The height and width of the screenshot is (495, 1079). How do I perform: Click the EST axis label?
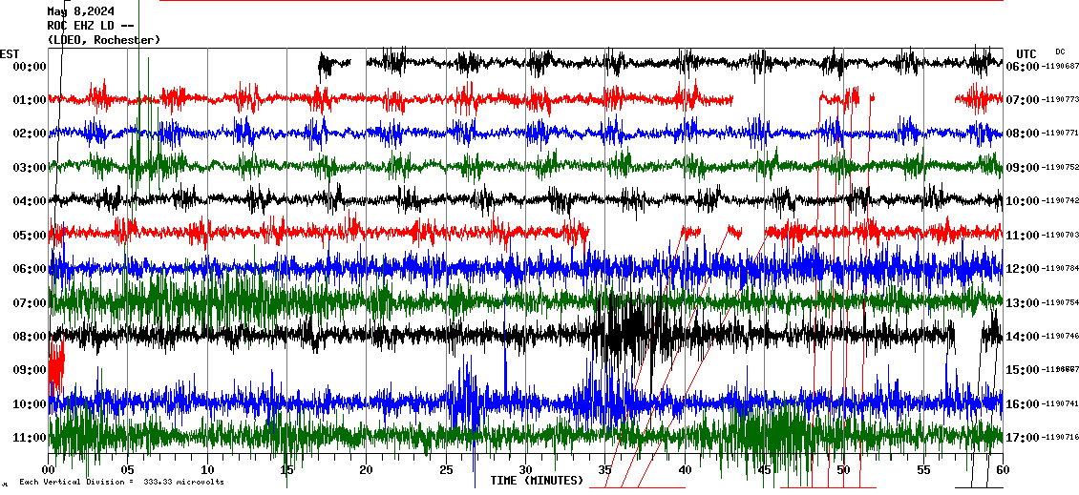tap(10, 53)
